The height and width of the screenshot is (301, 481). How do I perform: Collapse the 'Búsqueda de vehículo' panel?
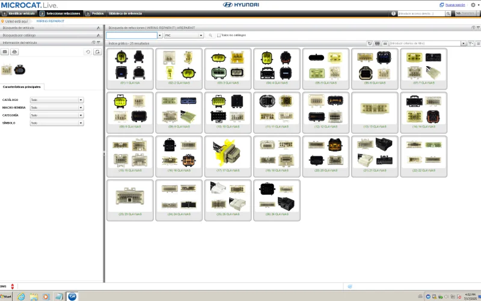click(x=98, y=28)
